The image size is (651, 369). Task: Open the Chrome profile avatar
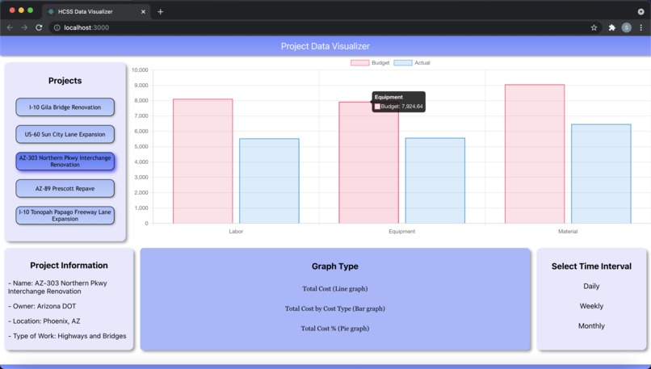[627, 27]
